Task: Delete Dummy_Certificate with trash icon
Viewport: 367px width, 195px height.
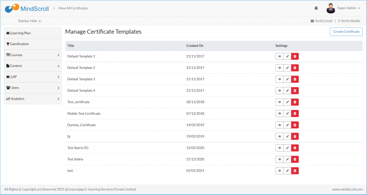Action: coord(295,125)
